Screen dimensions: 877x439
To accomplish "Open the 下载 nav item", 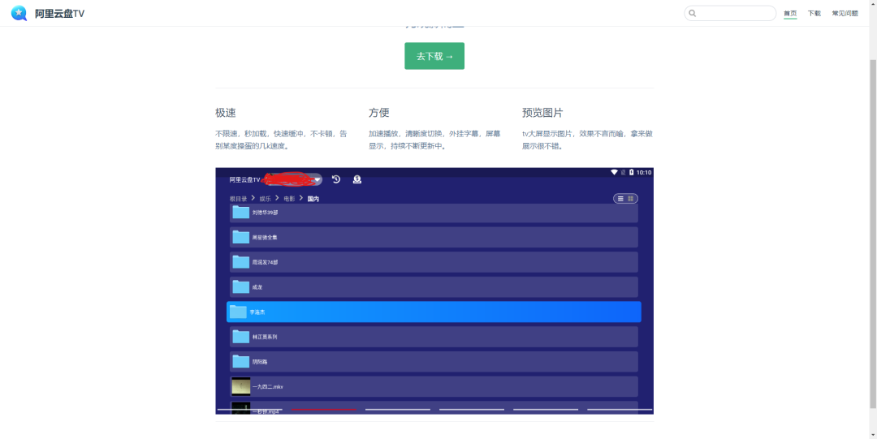I will 814,14.
